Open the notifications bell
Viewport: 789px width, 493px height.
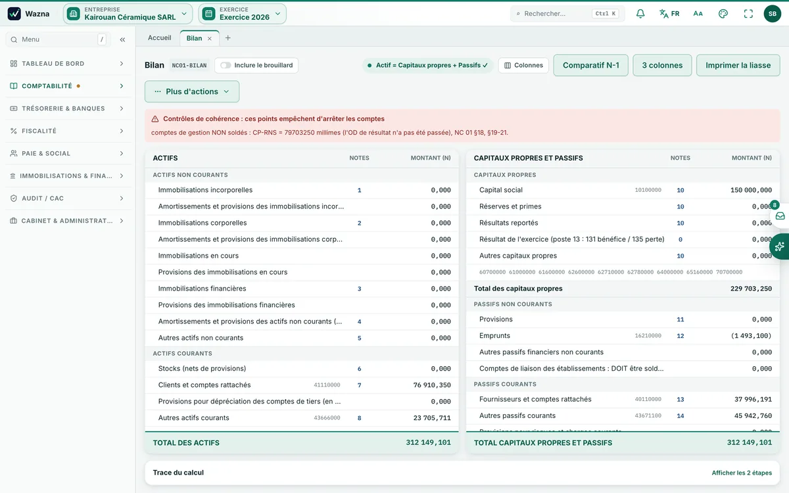point(640,14)
